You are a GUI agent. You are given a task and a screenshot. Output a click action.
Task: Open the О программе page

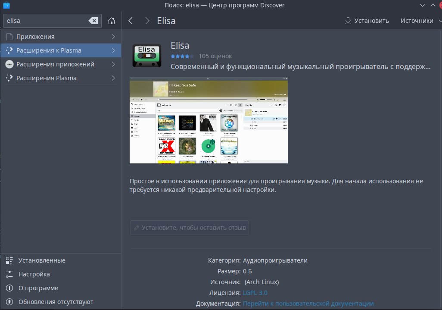click(x=61, y=288)
